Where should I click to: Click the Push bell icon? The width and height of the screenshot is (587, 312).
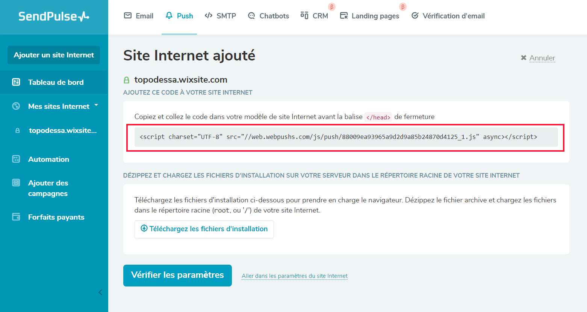pos(169,15)
